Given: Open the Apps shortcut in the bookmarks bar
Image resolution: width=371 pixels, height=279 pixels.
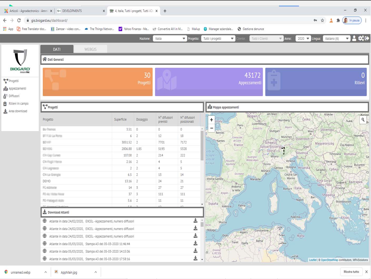Looking at the screenshot, I should [x=8, y=29].
